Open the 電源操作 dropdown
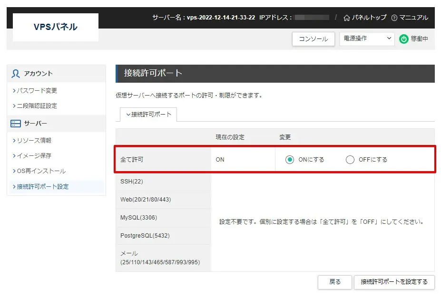The width and height of the screenshot is (441, 298). 366,39
